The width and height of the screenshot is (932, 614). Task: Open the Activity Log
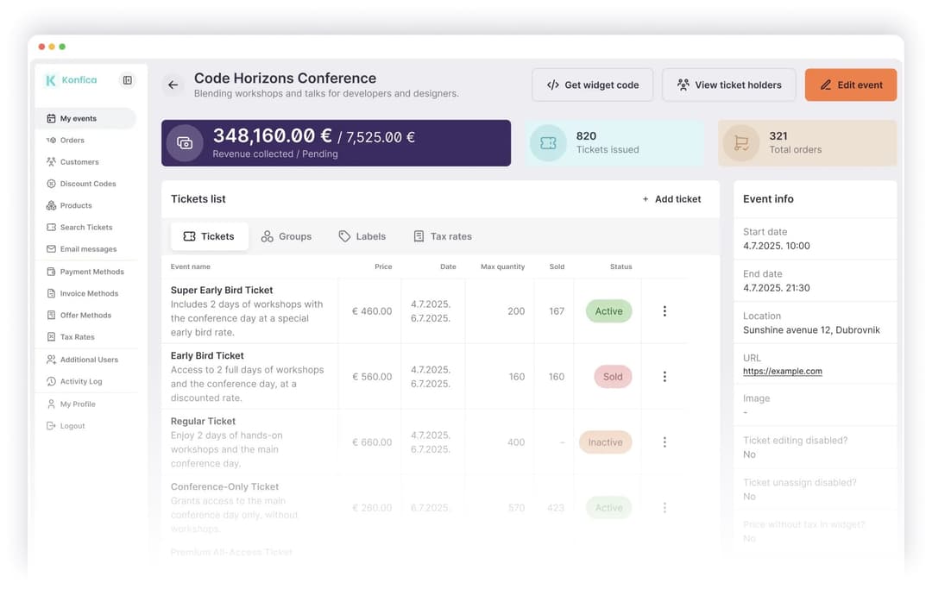[85, 381]
